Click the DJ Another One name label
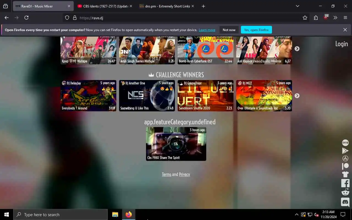Image resolution: width=352 pixels, height=220 pixels. point(135,83)
